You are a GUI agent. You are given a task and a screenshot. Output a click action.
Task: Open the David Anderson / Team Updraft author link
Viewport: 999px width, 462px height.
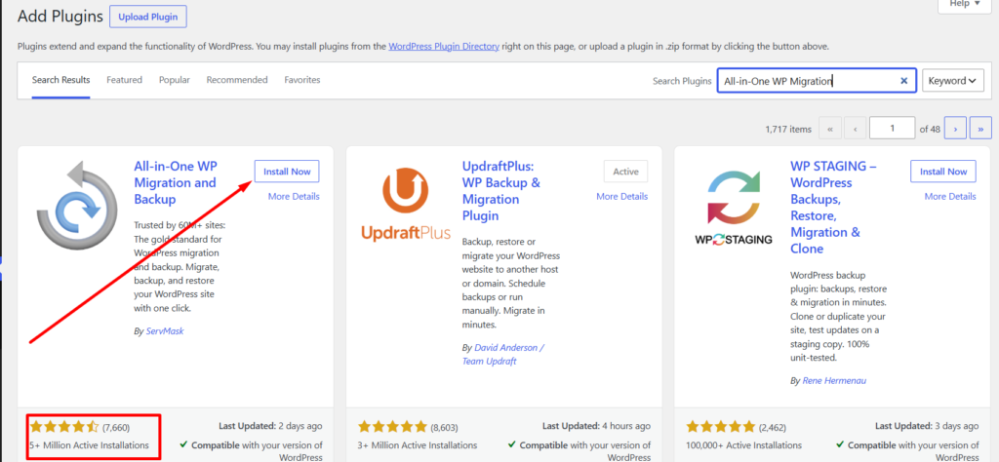tap(503, 355)
